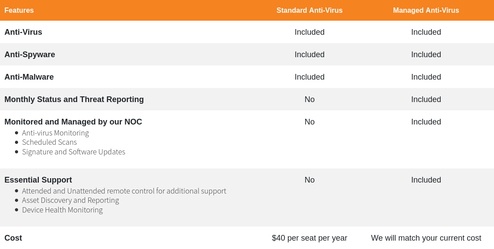The width and height of the screenshot is (494, 249).
Task: Select Attended and Unattended remote control bullet
Action: [124, 191]
